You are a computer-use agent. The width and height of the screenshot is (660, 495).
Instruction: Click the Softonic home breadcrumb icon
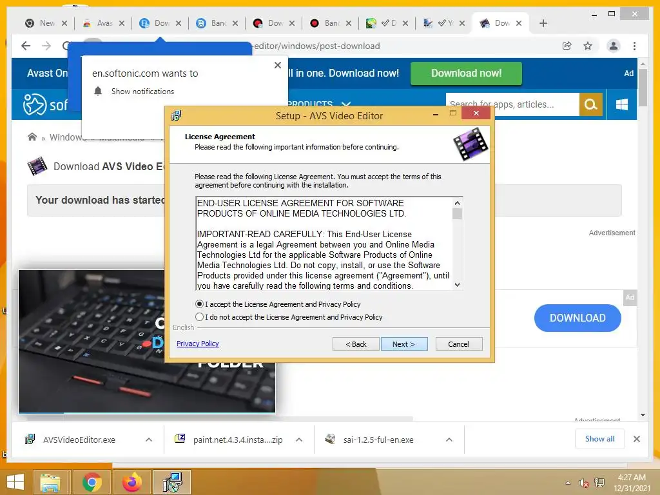click(x=32, y=137)
